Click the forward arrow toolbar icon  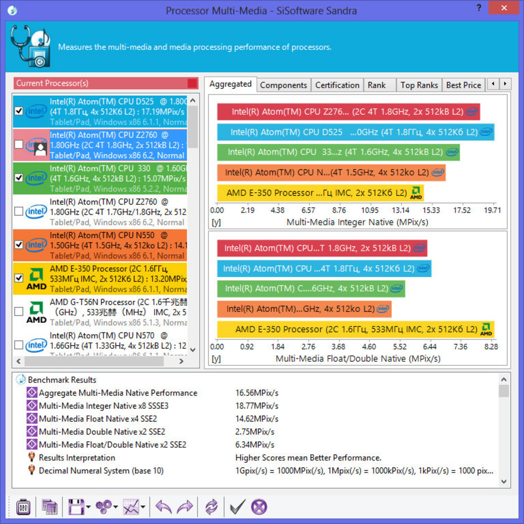pyautogui.click(x=185, y=507)
